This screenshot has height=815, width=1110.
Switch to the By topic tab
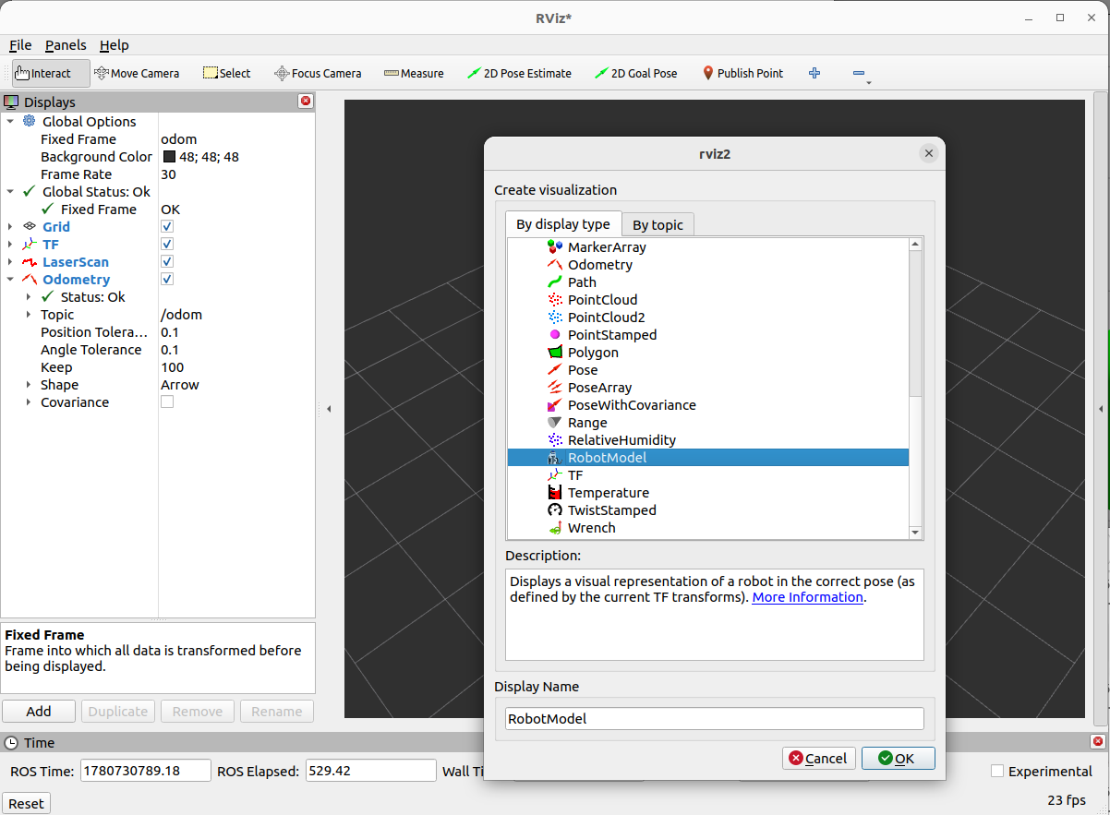pyautogui.click(x=658, y=224)
